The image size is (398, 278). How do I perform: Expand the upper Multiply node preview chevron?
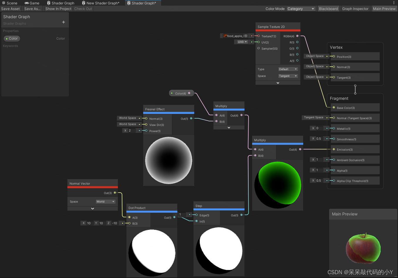coord(229,127)
